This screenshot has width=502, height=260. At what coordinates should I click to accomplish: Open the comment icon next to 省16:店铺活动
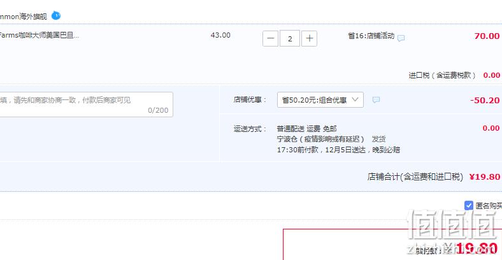point(401,38)
